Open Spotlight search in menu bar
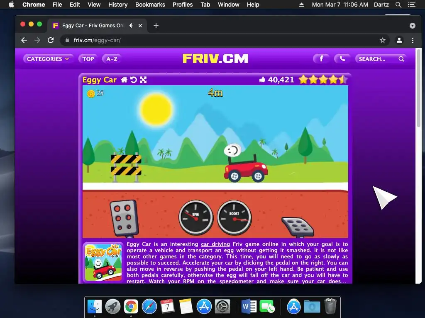This screenshot has width=425, height=318. click(398, 5)
